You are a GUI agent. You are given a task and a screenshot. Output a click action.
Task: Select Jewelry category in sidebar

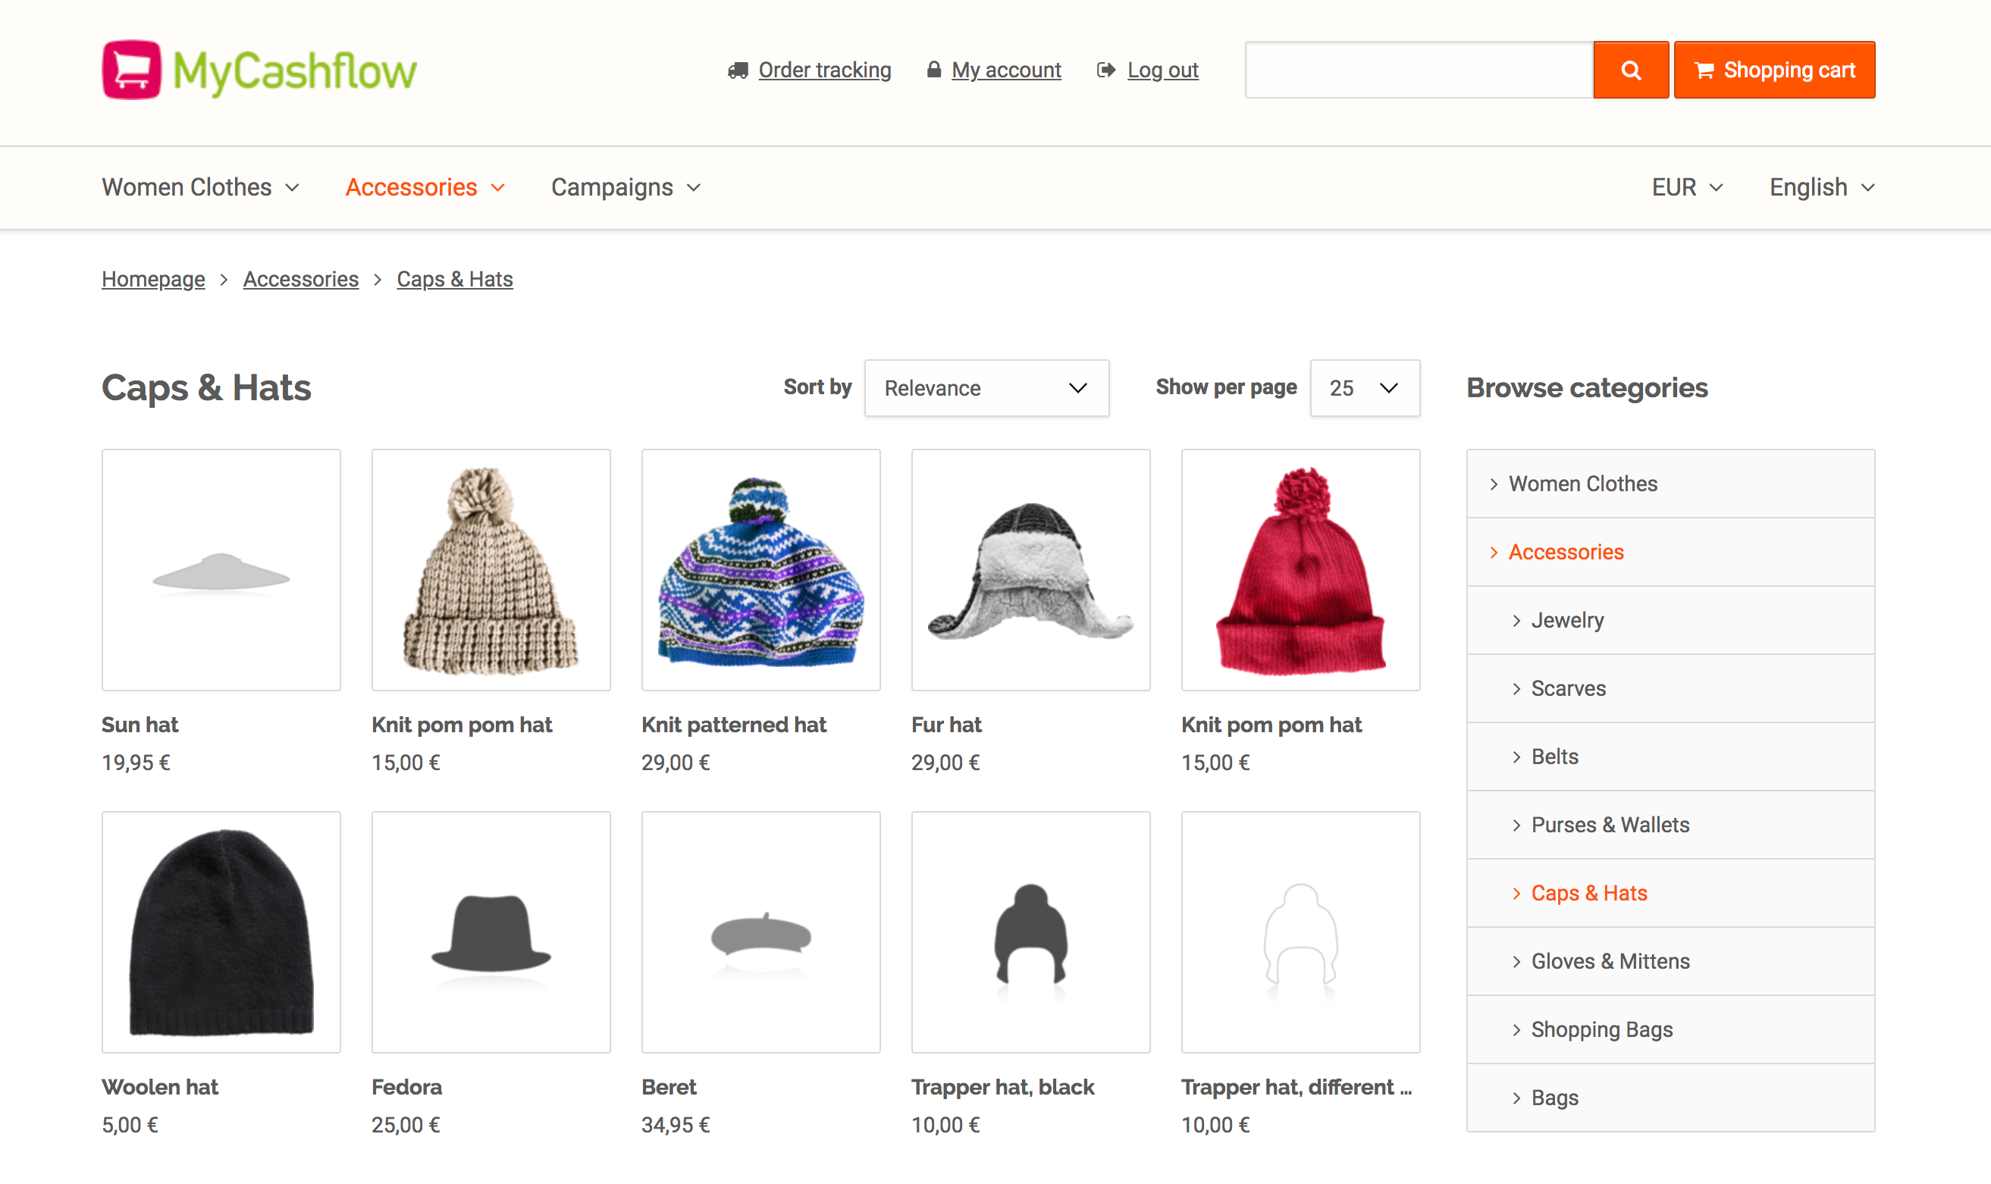tap(1670, 620)
